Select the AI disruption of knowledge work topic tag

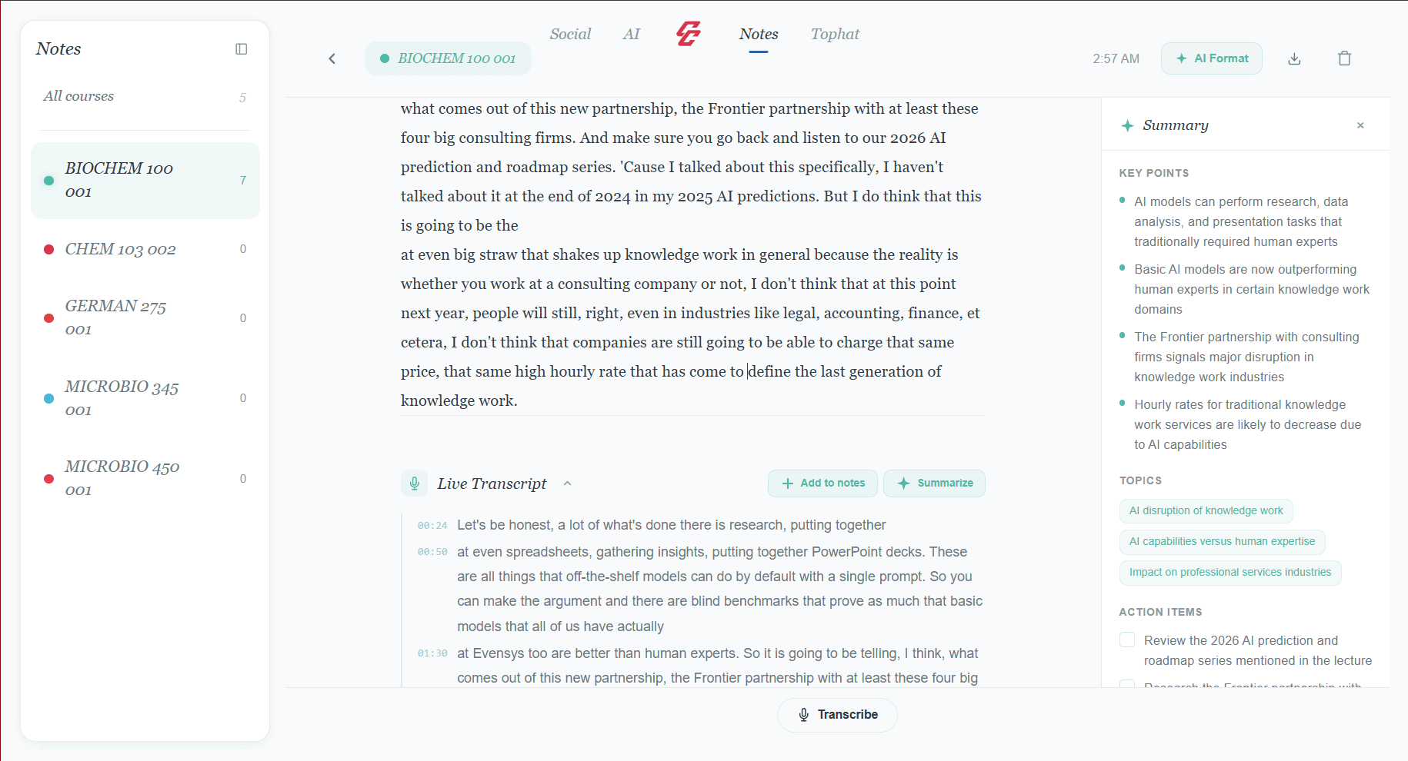(1206, 510)
